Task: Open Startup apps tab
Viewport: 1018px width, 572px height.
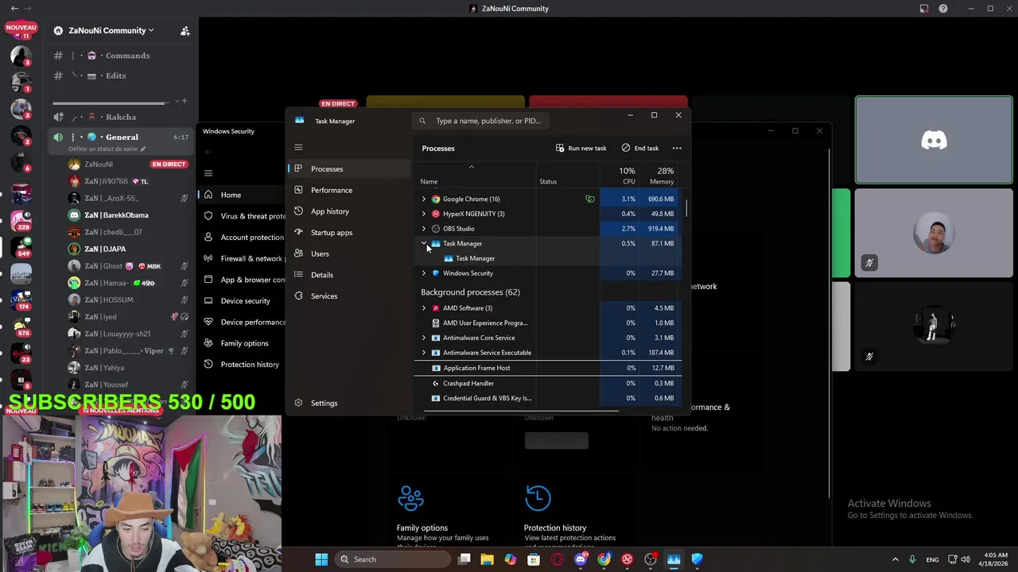Action: [x=350, y=232]
